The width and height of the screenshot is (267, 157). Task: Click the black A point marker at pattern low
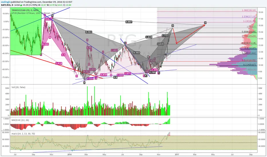[x=84, y=83]
